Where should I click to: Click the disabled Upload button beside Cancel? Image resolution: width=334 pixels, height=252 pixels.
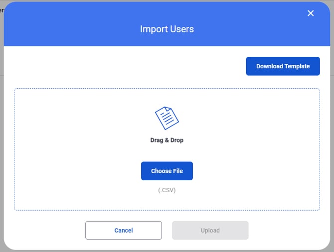click(x=210, y=230)
